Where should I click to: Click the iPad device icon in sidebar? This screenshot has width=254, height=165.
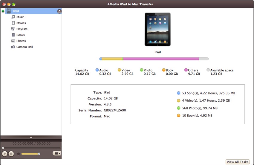tap(9, 11)
